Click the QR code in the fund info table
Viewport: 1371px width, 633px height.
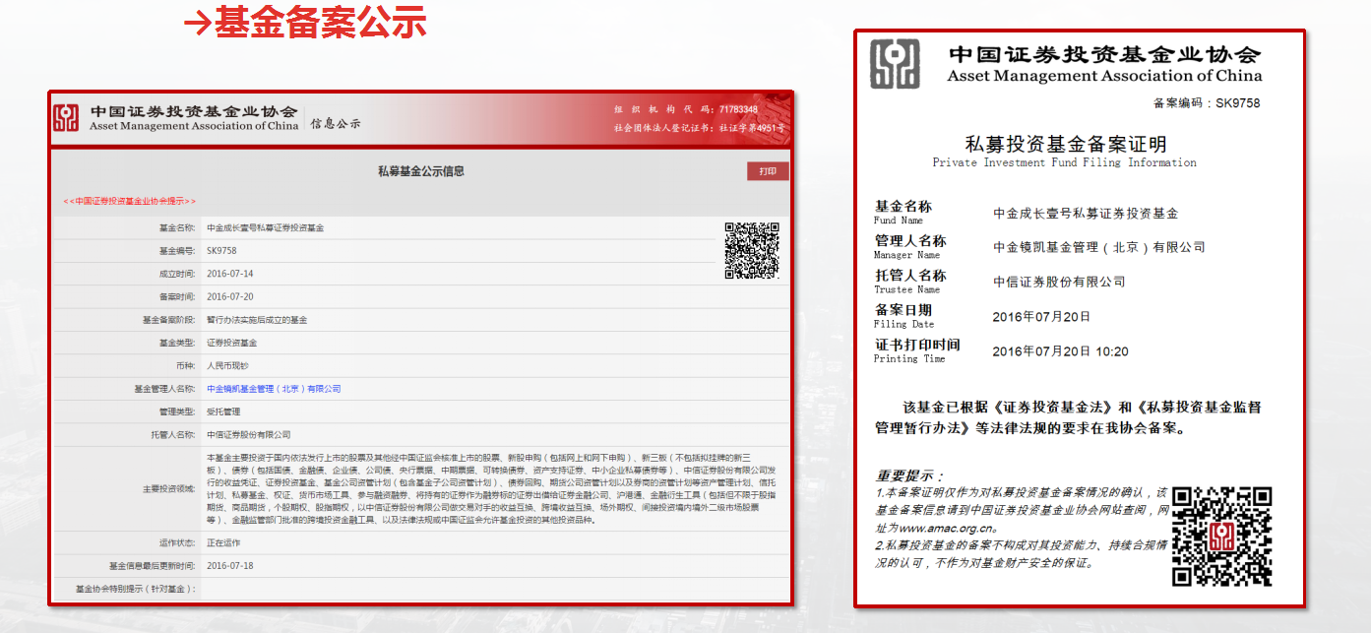coord(752,250)
